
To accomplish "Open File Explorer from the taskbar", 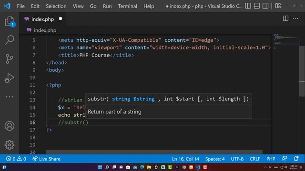I will point(149,167).
